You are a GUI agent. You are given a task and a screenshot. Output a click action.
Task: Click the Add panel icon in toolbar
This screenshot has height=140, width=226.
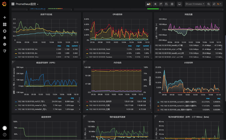[x=149, y=4]
